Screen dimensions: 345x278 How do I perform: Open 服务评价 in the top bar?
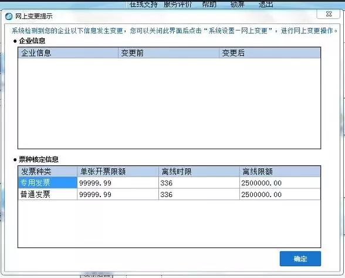[x=178, y=4]
